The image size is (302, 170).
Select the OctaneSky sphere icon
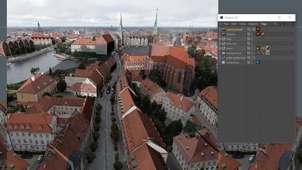pos(224,62)
